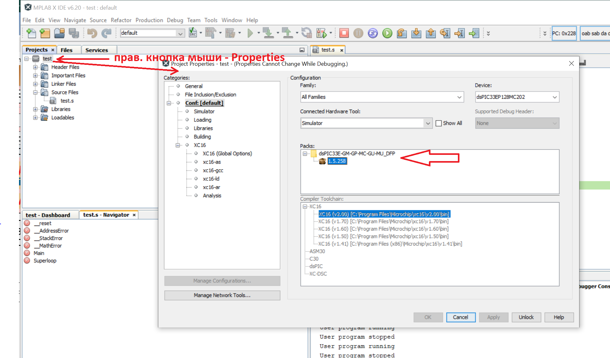Click the Step Out debug icon

click(431, 33)
